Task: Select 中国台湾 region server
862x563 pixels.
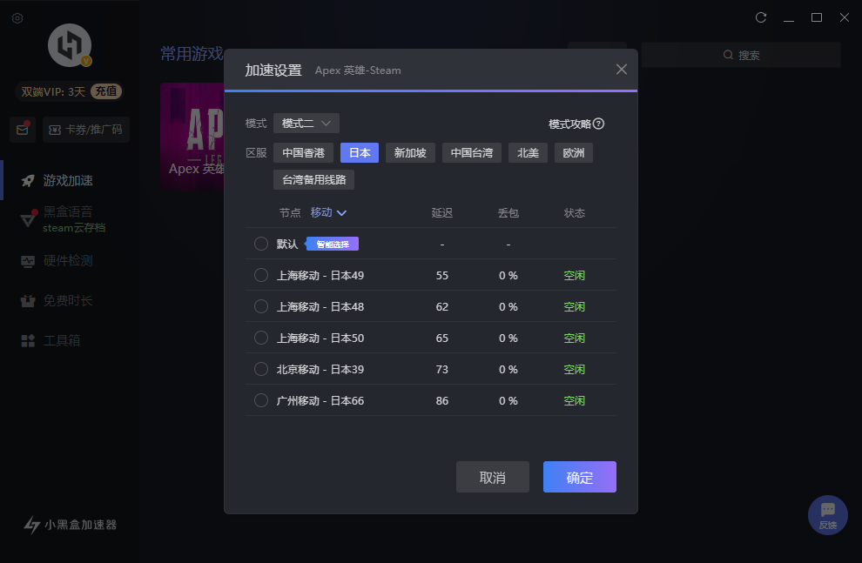Action: click(472, 152)
